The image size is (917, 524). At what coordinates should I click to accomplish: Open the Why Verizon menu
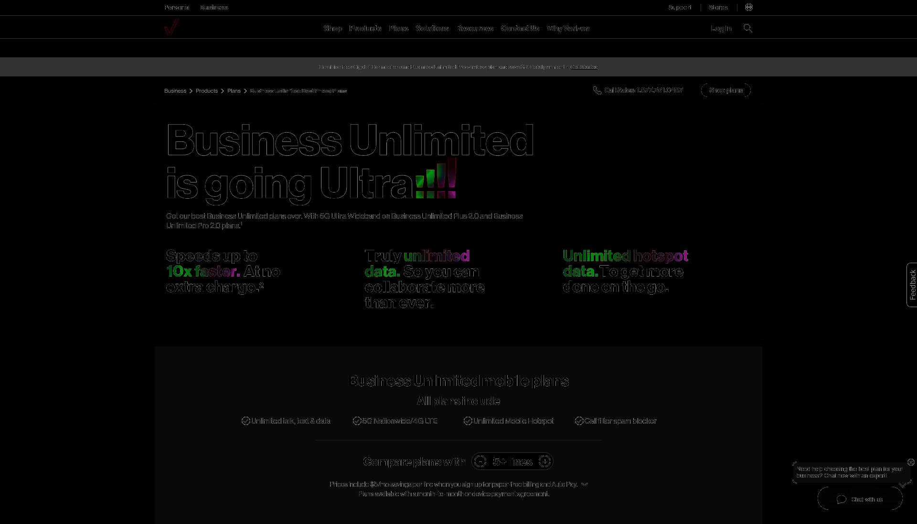click(x=568, y=28)
